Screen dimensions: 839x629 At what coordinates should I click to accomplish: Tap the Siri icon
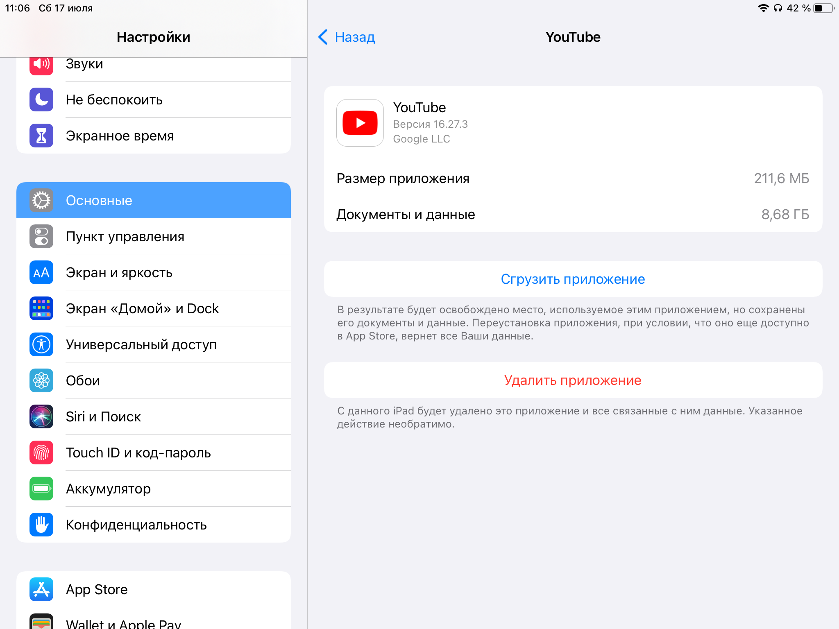click(x=41, y=416)
